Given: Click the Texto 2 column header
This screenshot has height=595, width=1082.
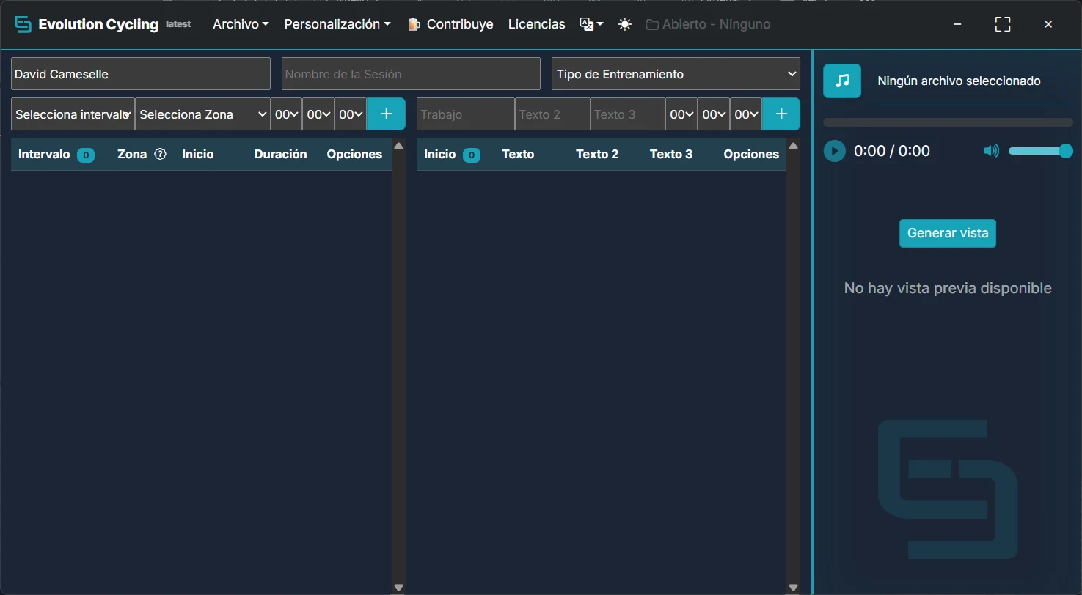Looking at the screenshot, I should pos(597,154).
